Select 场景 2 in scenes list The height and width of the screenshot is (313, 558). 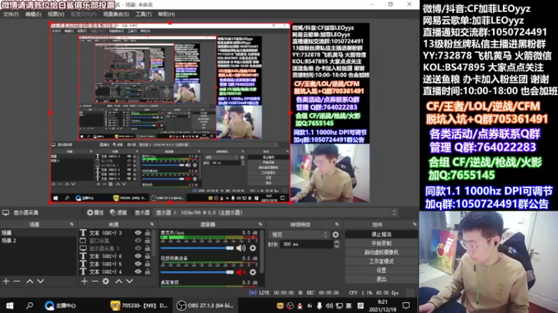click(x=38, y=241)
